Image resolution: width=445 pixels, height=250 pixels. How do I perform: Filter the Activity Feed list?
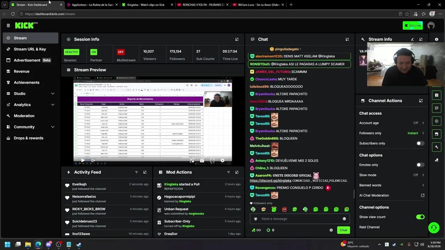[136, 172]
